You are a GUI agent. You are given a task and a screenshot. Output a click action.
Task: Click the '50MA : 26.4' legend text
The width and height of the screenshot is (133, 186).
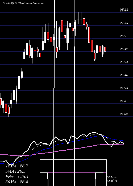(17, 182)
